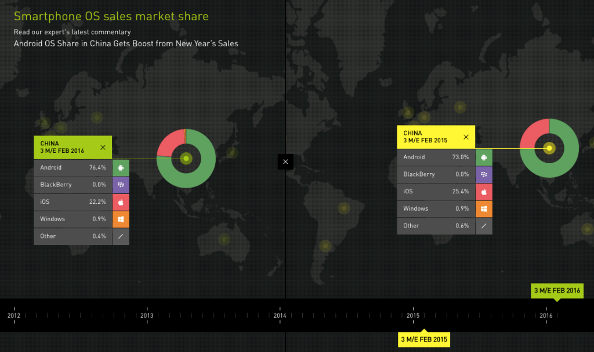Select the 3 M/E FEB 2016 timeline marker

(557, 290)
